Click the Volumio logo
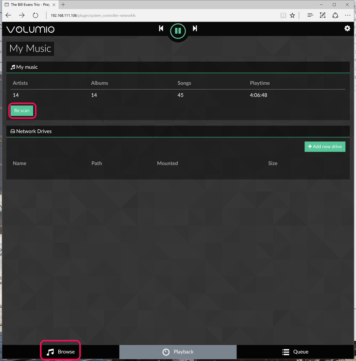 [30, 29]
